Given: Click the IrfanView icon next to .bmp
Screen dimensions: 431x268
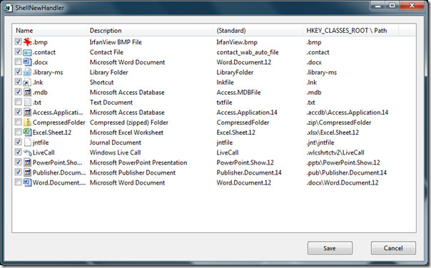Looking at the screenshot, I should 27,42.
